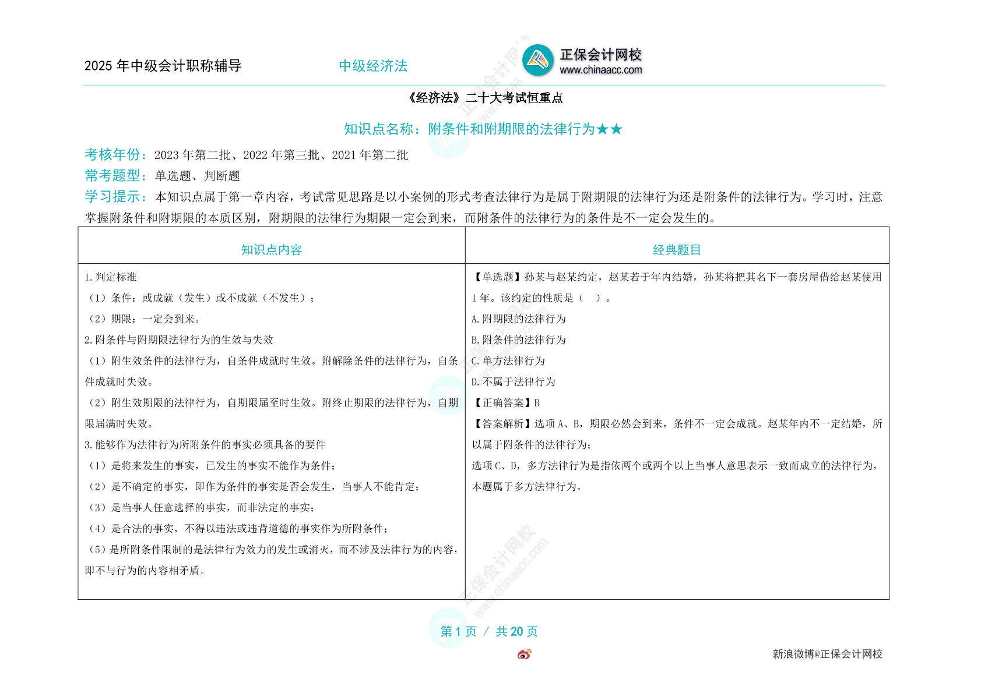Select option D.不属于法律行为
This screenshot has width=981, height=693.
514,382
